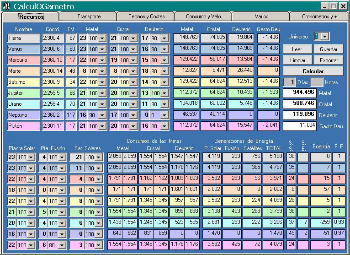Viewport: 350px width, 255px height.
Task: Click Mercurio P. Solar value 3.582
Action: tap(212, 179)
